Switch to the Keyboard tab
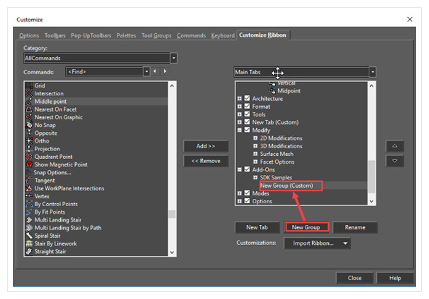429x299 pixels. pyautogui.click(x=222, y=36)
